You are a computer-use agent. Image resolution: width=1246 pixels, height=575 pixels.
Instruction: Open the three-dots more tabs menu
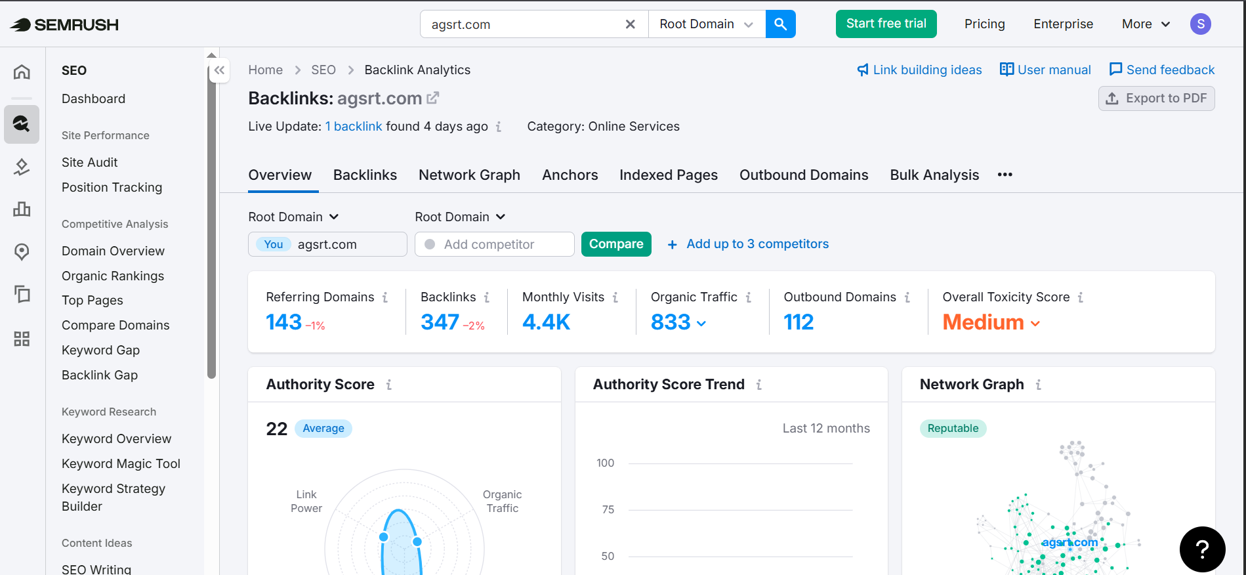1005,175
